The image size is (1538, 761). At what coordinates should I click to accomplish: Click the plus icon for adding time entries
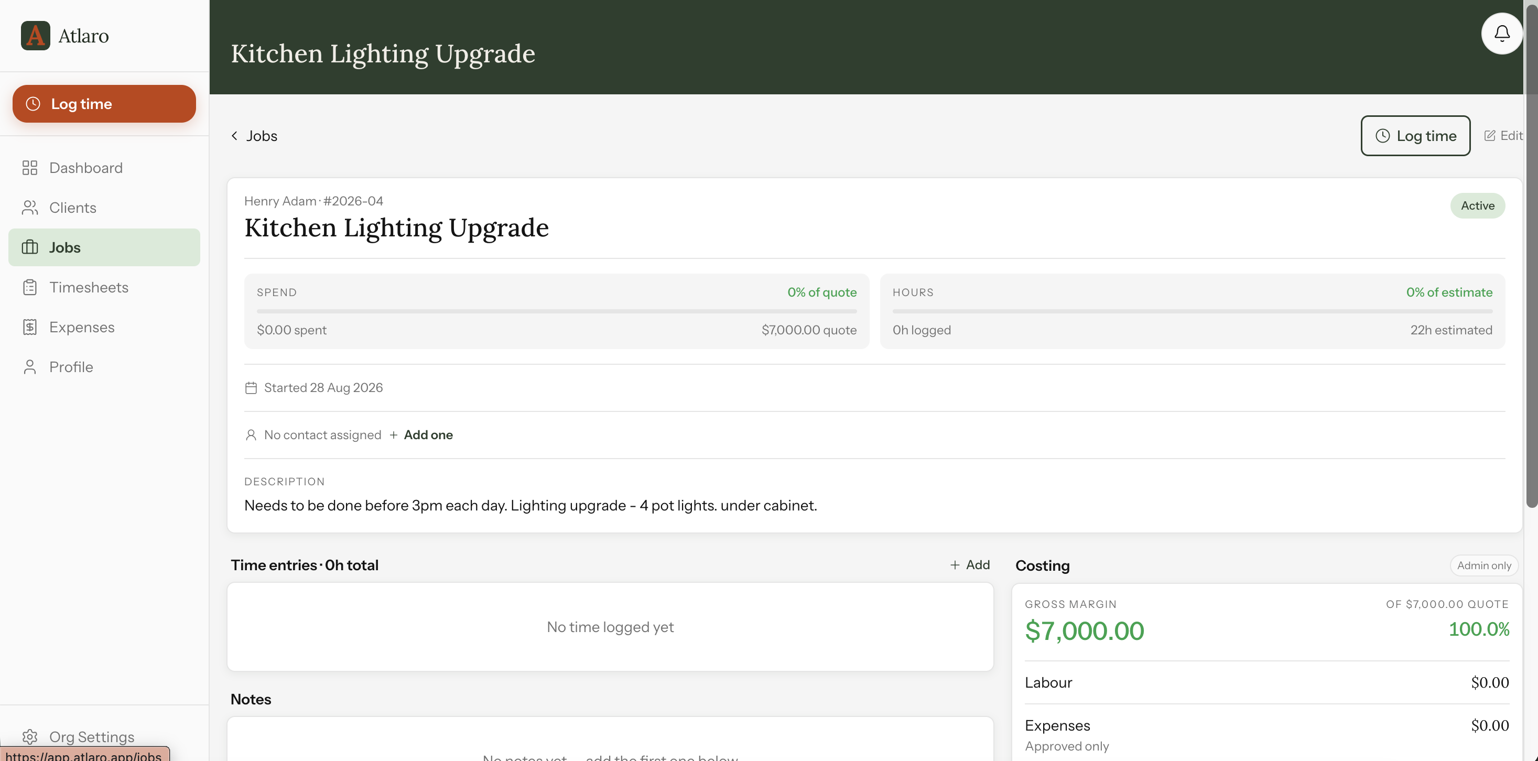[955, 564]
